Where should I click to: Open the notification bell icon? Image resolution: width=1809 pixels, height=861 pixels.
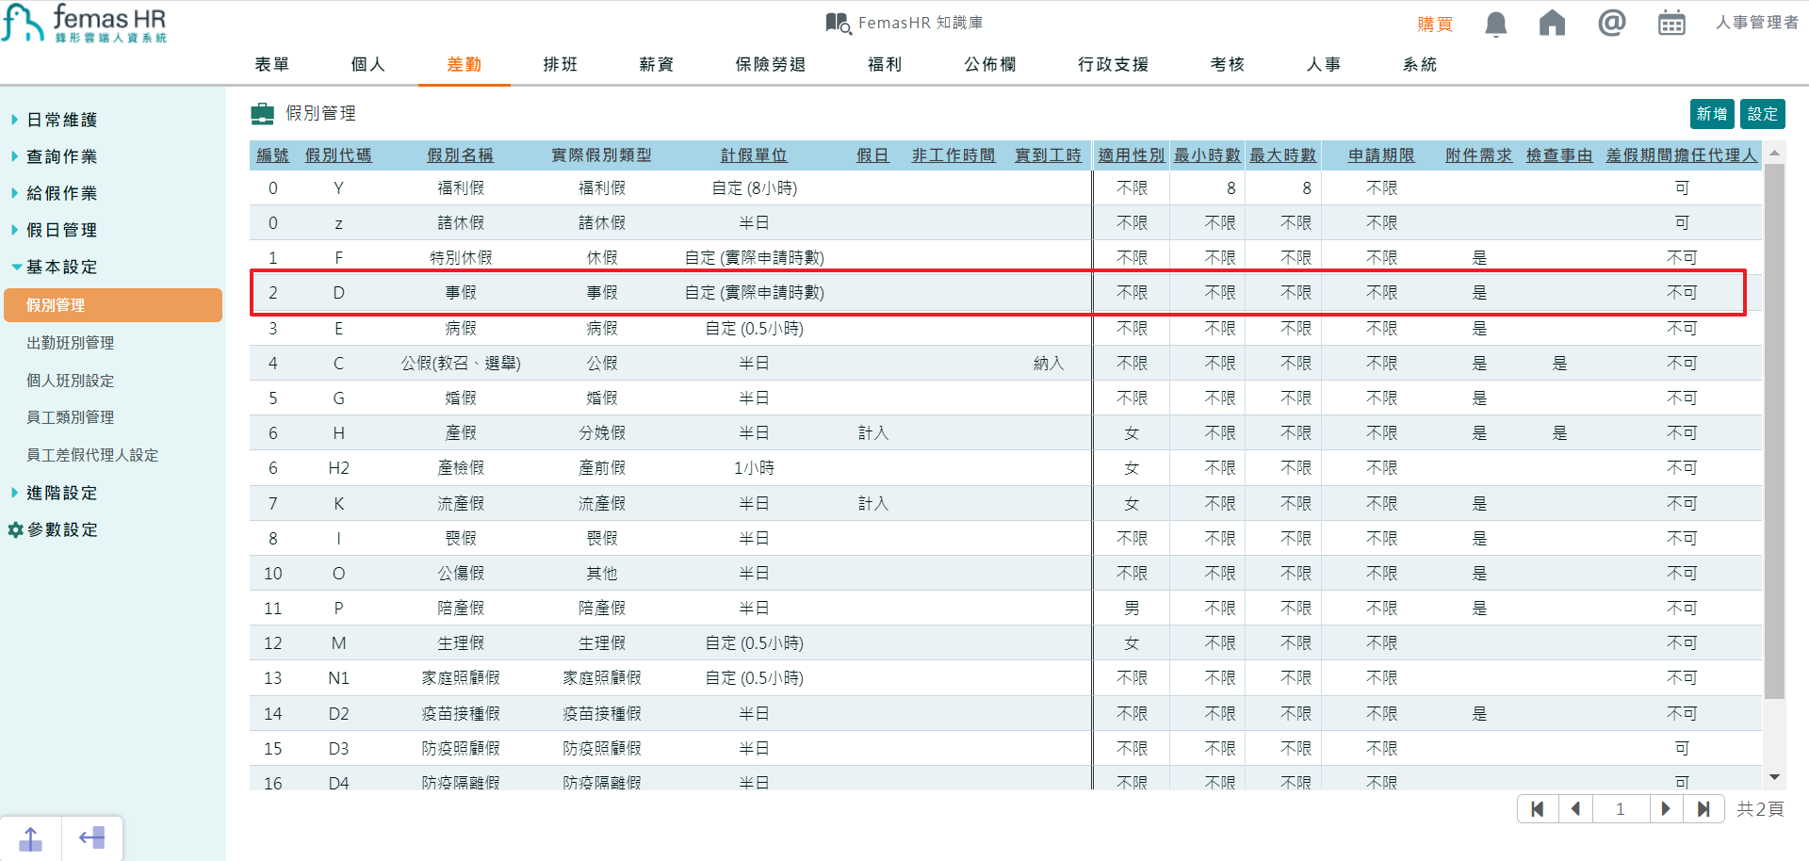tap(1494, 23)
